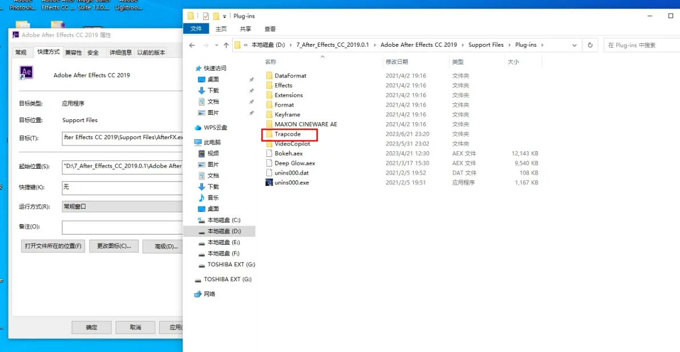
Task: Expand the address bar history dropdown
Action: point(574,45)
